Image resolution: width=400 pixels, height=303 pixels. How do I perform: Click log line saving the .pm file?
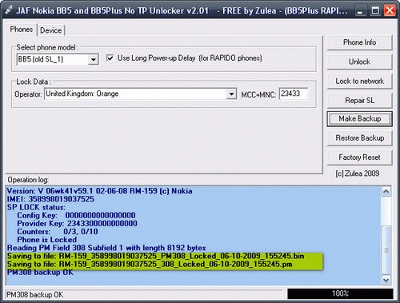coord(150,265)
